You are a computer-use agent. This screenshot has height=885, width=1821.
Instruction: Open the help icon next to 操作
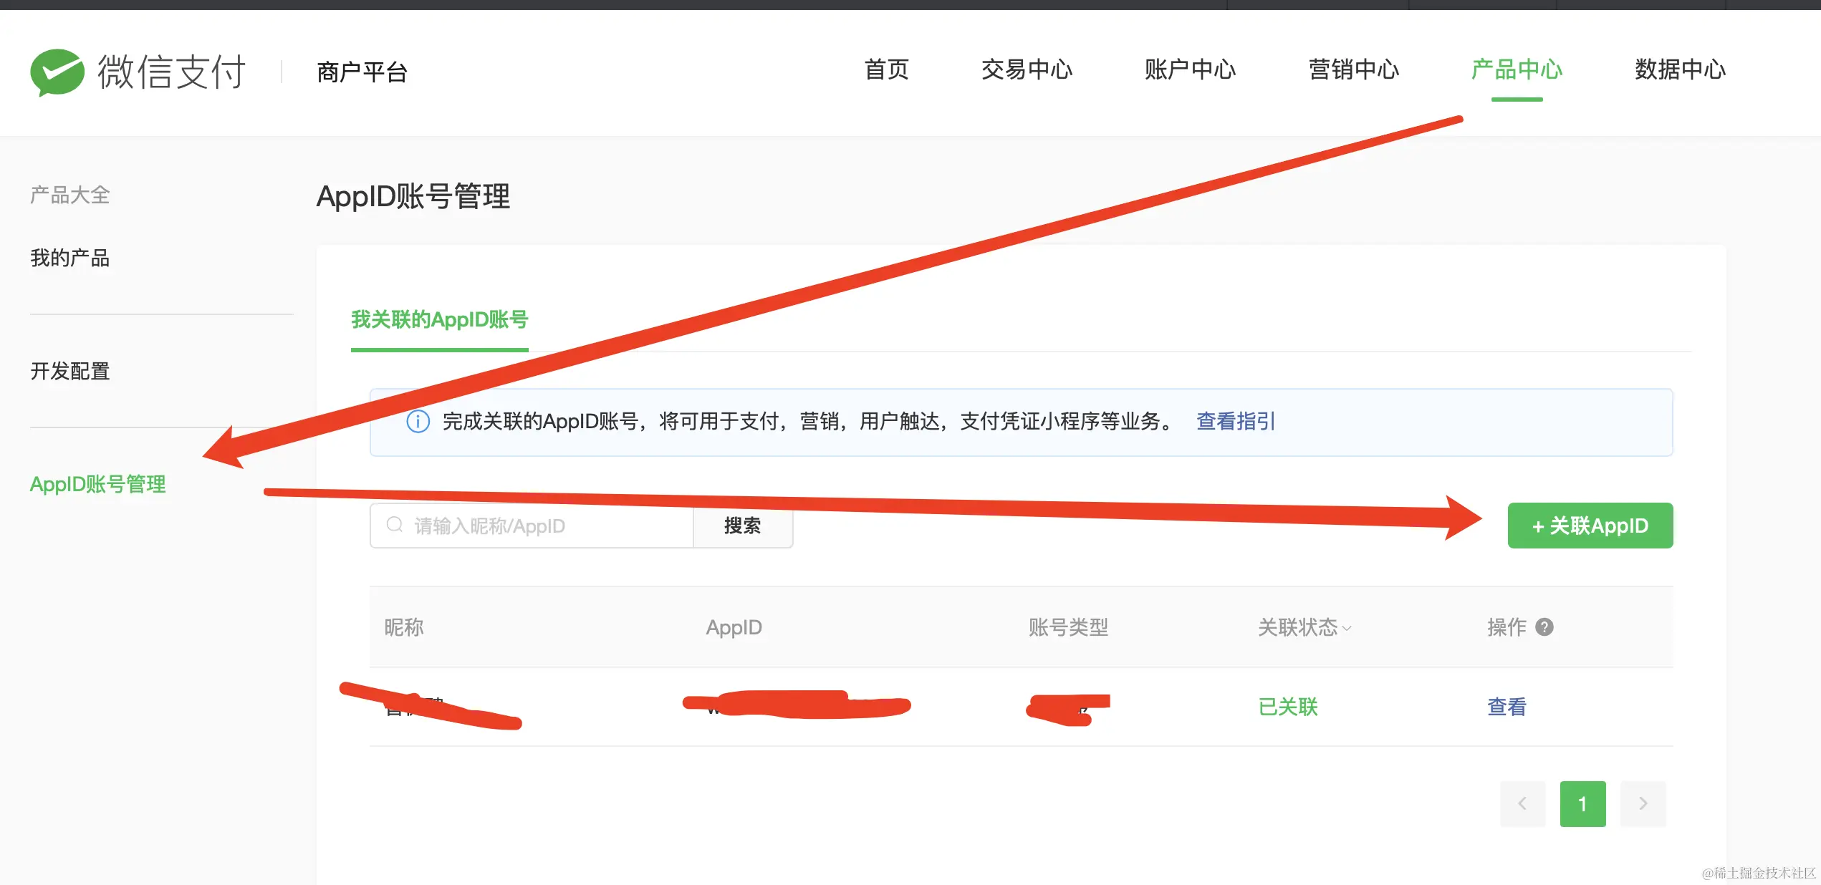(x=1544, y=627)
